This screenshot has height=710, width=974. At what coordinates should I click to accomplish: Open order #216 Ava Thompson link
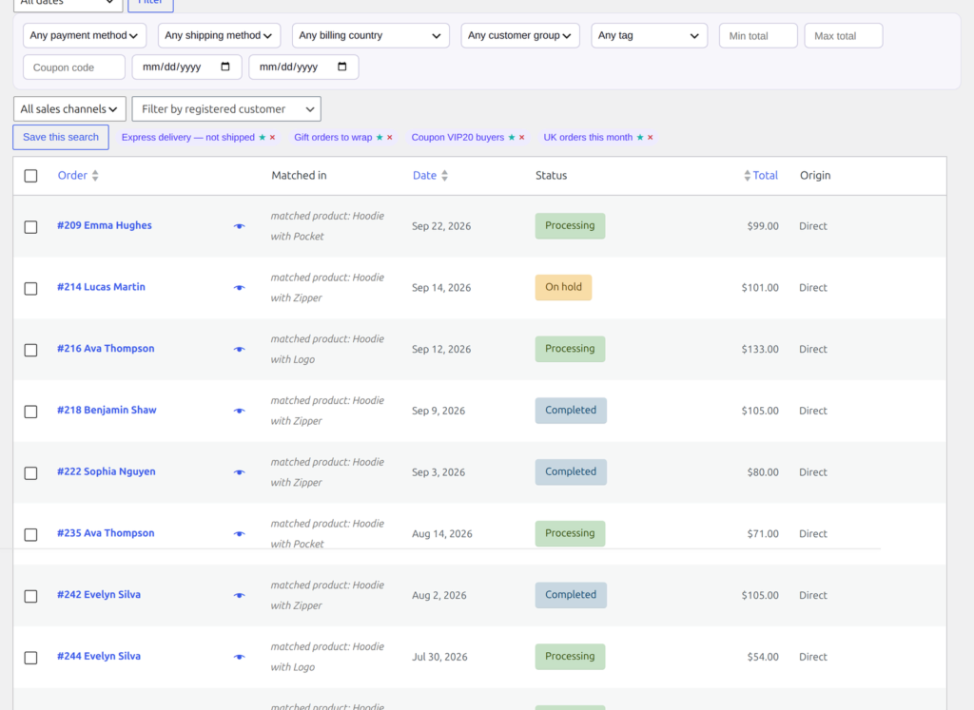point(106,348)
